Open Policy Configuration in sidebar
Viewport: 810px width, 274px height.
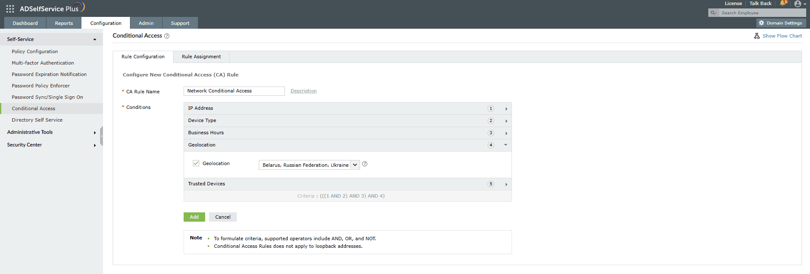pyautogui.click(x=35, y=52)
